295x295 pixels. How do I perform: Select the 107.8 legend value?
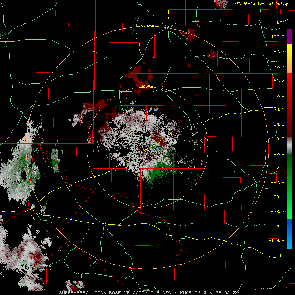tap(278, 37)
